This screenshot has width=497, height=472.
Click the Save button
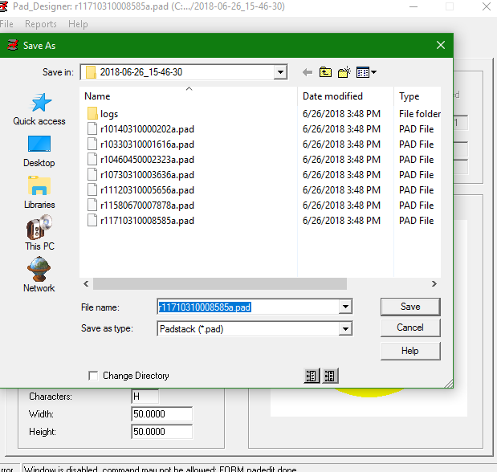pyautogui.click(x=410, y=307)
